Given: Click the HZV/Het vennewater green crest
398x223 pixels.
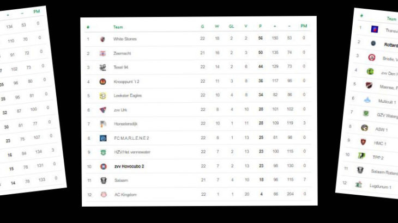Looking at the screenshot, I should point(103,152).
